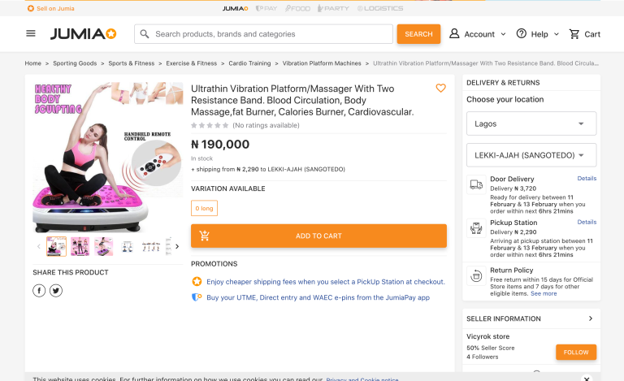
Task: Type in the product search field
Action: point(268,34)
